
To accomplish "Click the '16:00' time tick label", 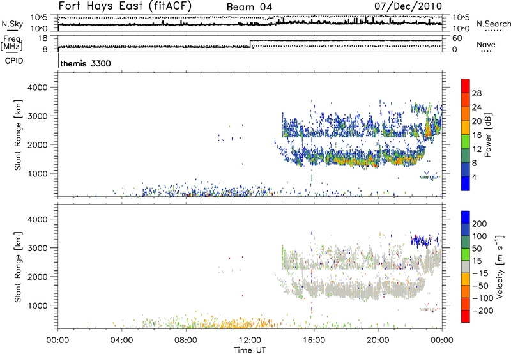I will point(314,341).
